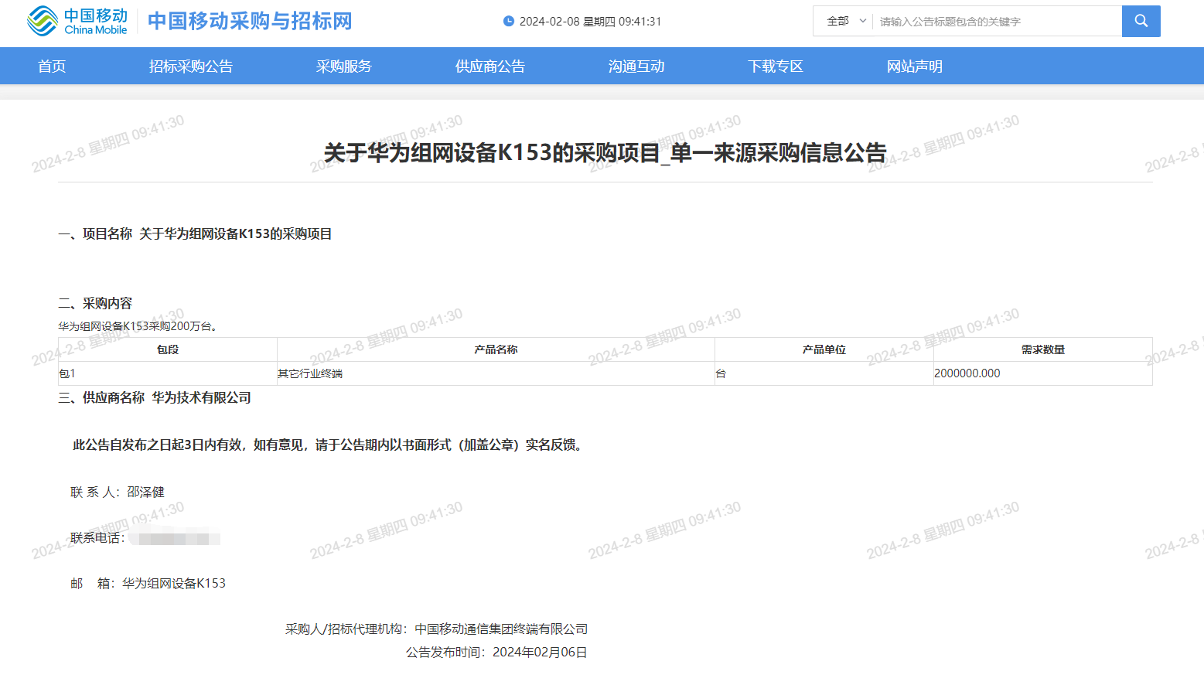The height and width of the screenshot is (685, 1204).
Task: Open the 沟通互动 navigation item
Action: pos(636,66)
